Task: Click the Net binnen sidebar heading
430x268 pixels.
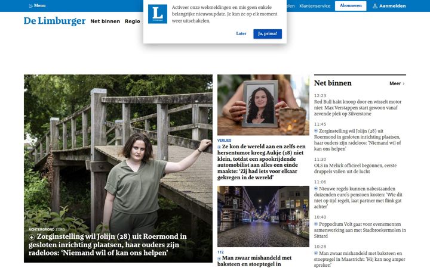Action: click(x=333, y=83)
